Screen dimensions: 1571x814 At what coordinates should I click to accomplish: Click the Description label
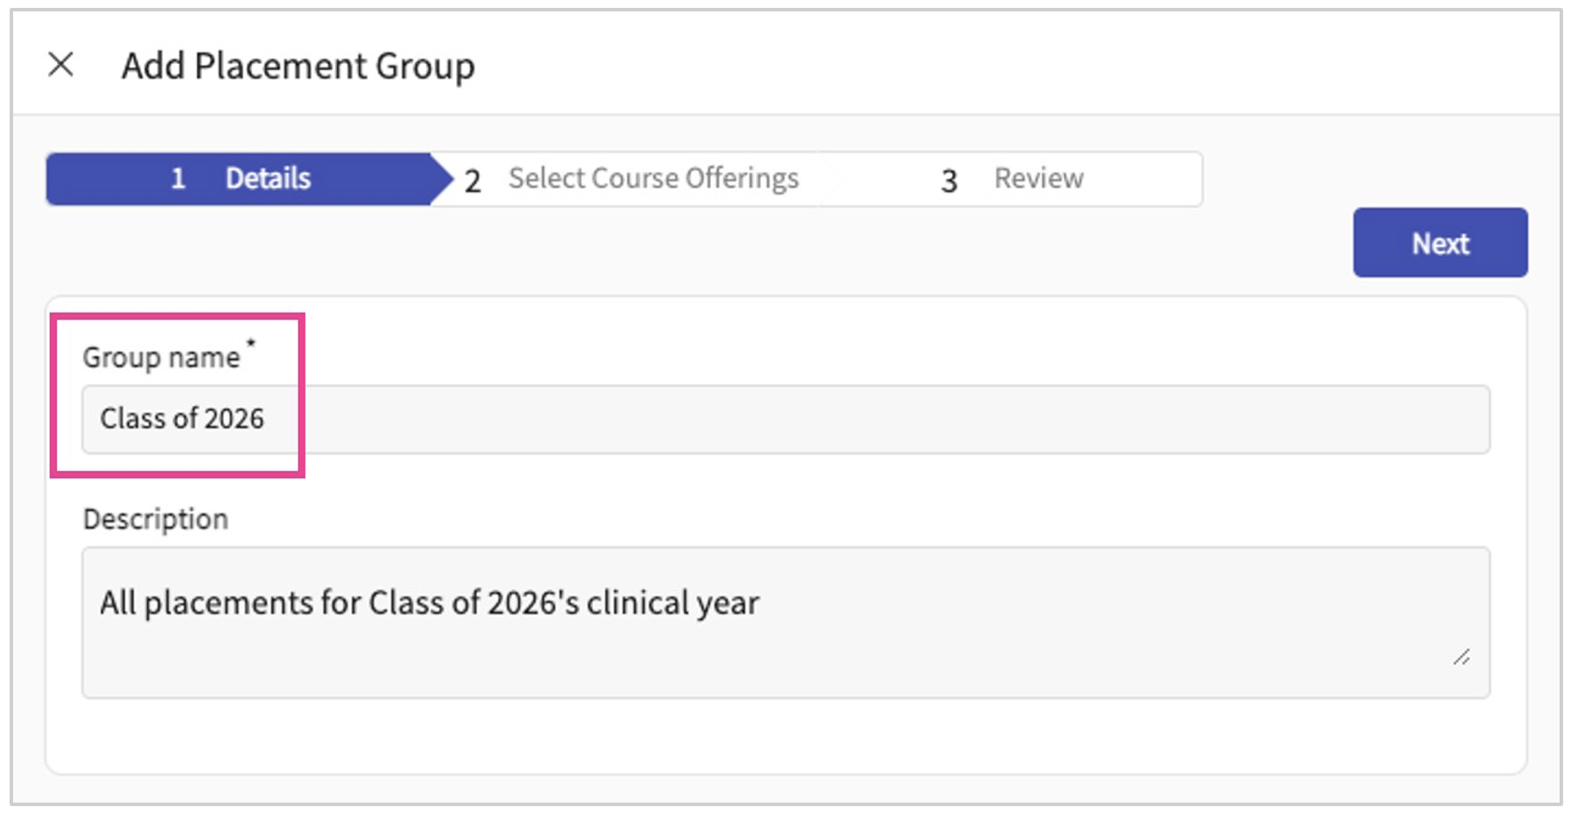[156, 519]
